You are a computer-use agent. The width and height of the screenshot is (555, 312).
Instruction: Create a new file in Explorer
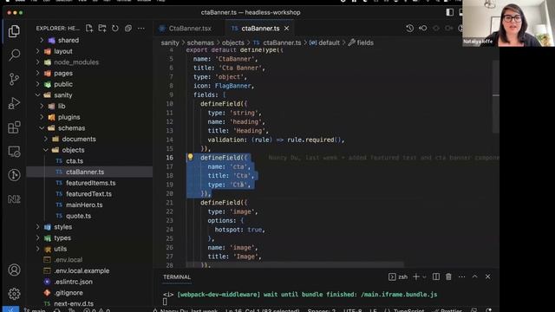[89, 28]
